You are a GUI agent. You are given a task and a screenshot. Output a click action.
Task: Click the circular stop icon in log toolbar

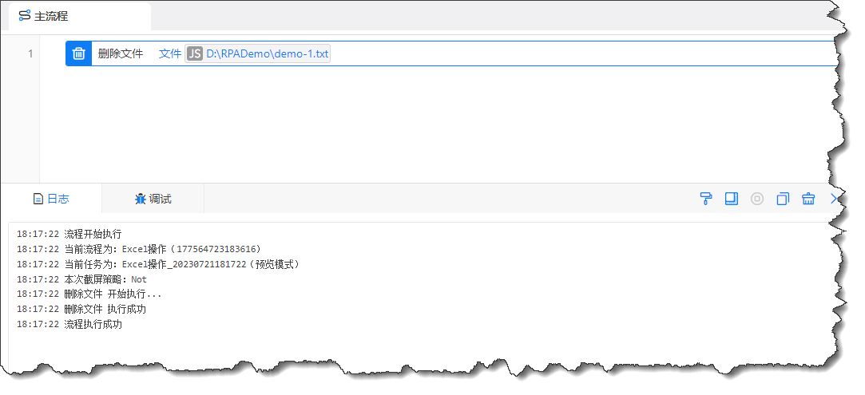click(757, 199)
